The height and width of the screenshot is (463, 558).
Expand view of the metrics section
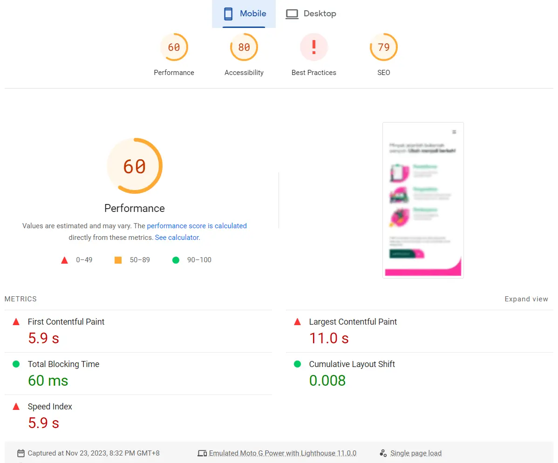click(x=526, y=299)
